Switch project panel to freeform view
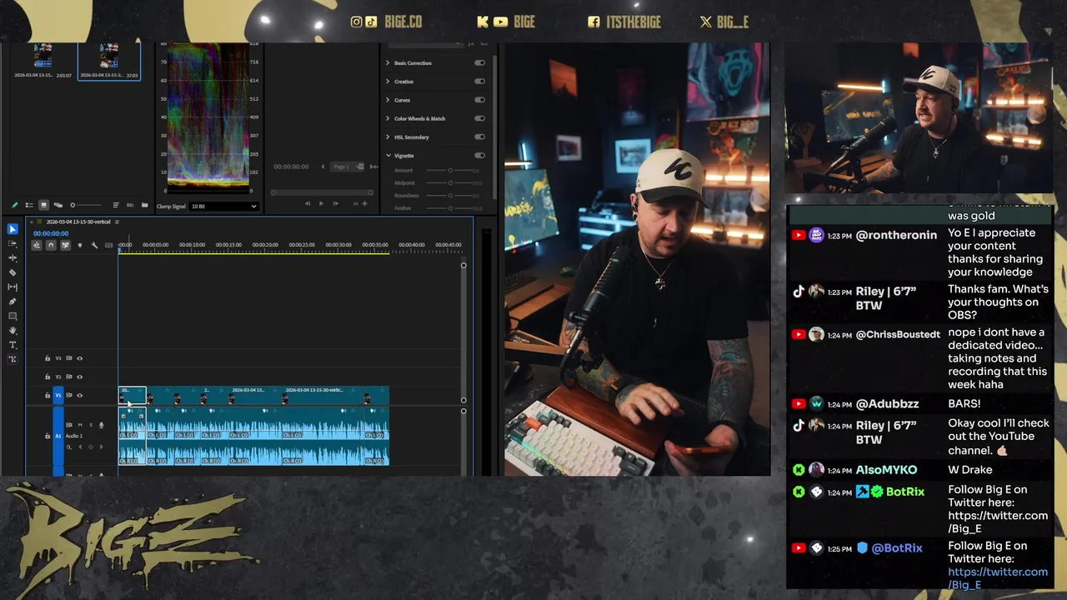 point(58,205)
